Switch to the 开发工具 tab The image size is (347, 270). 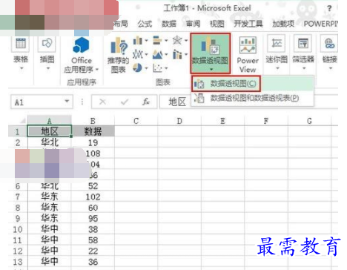click(x=248, y=24)
